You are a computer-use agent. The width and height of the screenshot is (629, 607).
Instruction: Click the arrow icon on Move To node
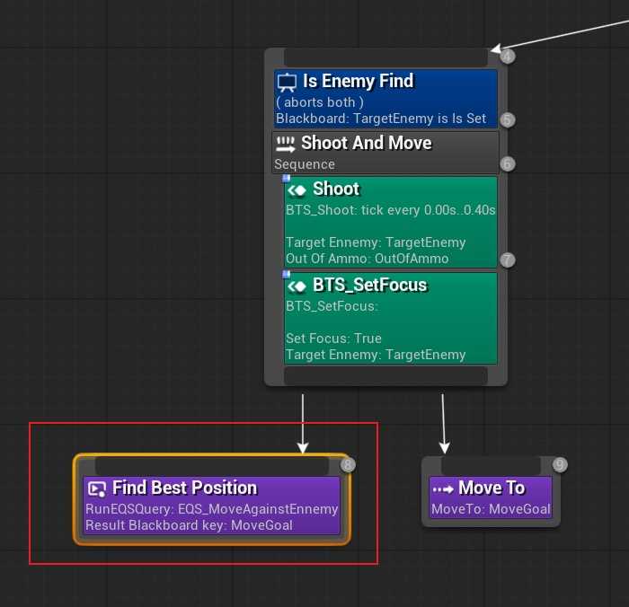point(443,488)
